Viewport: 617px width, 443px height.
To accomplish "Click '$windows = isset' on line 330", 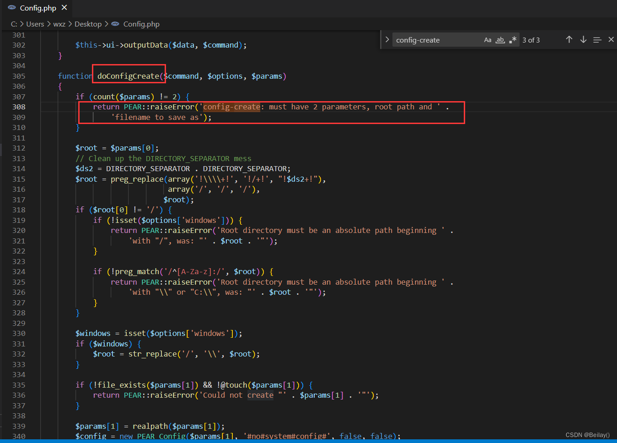I will point(110,334).
